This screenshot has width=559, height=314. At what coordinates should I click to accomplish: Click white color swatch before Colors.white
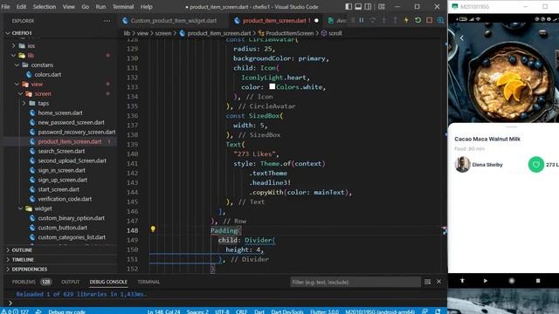point(272,86)
